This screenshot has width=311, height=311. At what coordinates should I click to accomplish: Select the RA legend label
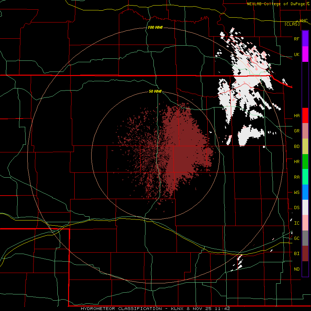(x=296, y=177)
